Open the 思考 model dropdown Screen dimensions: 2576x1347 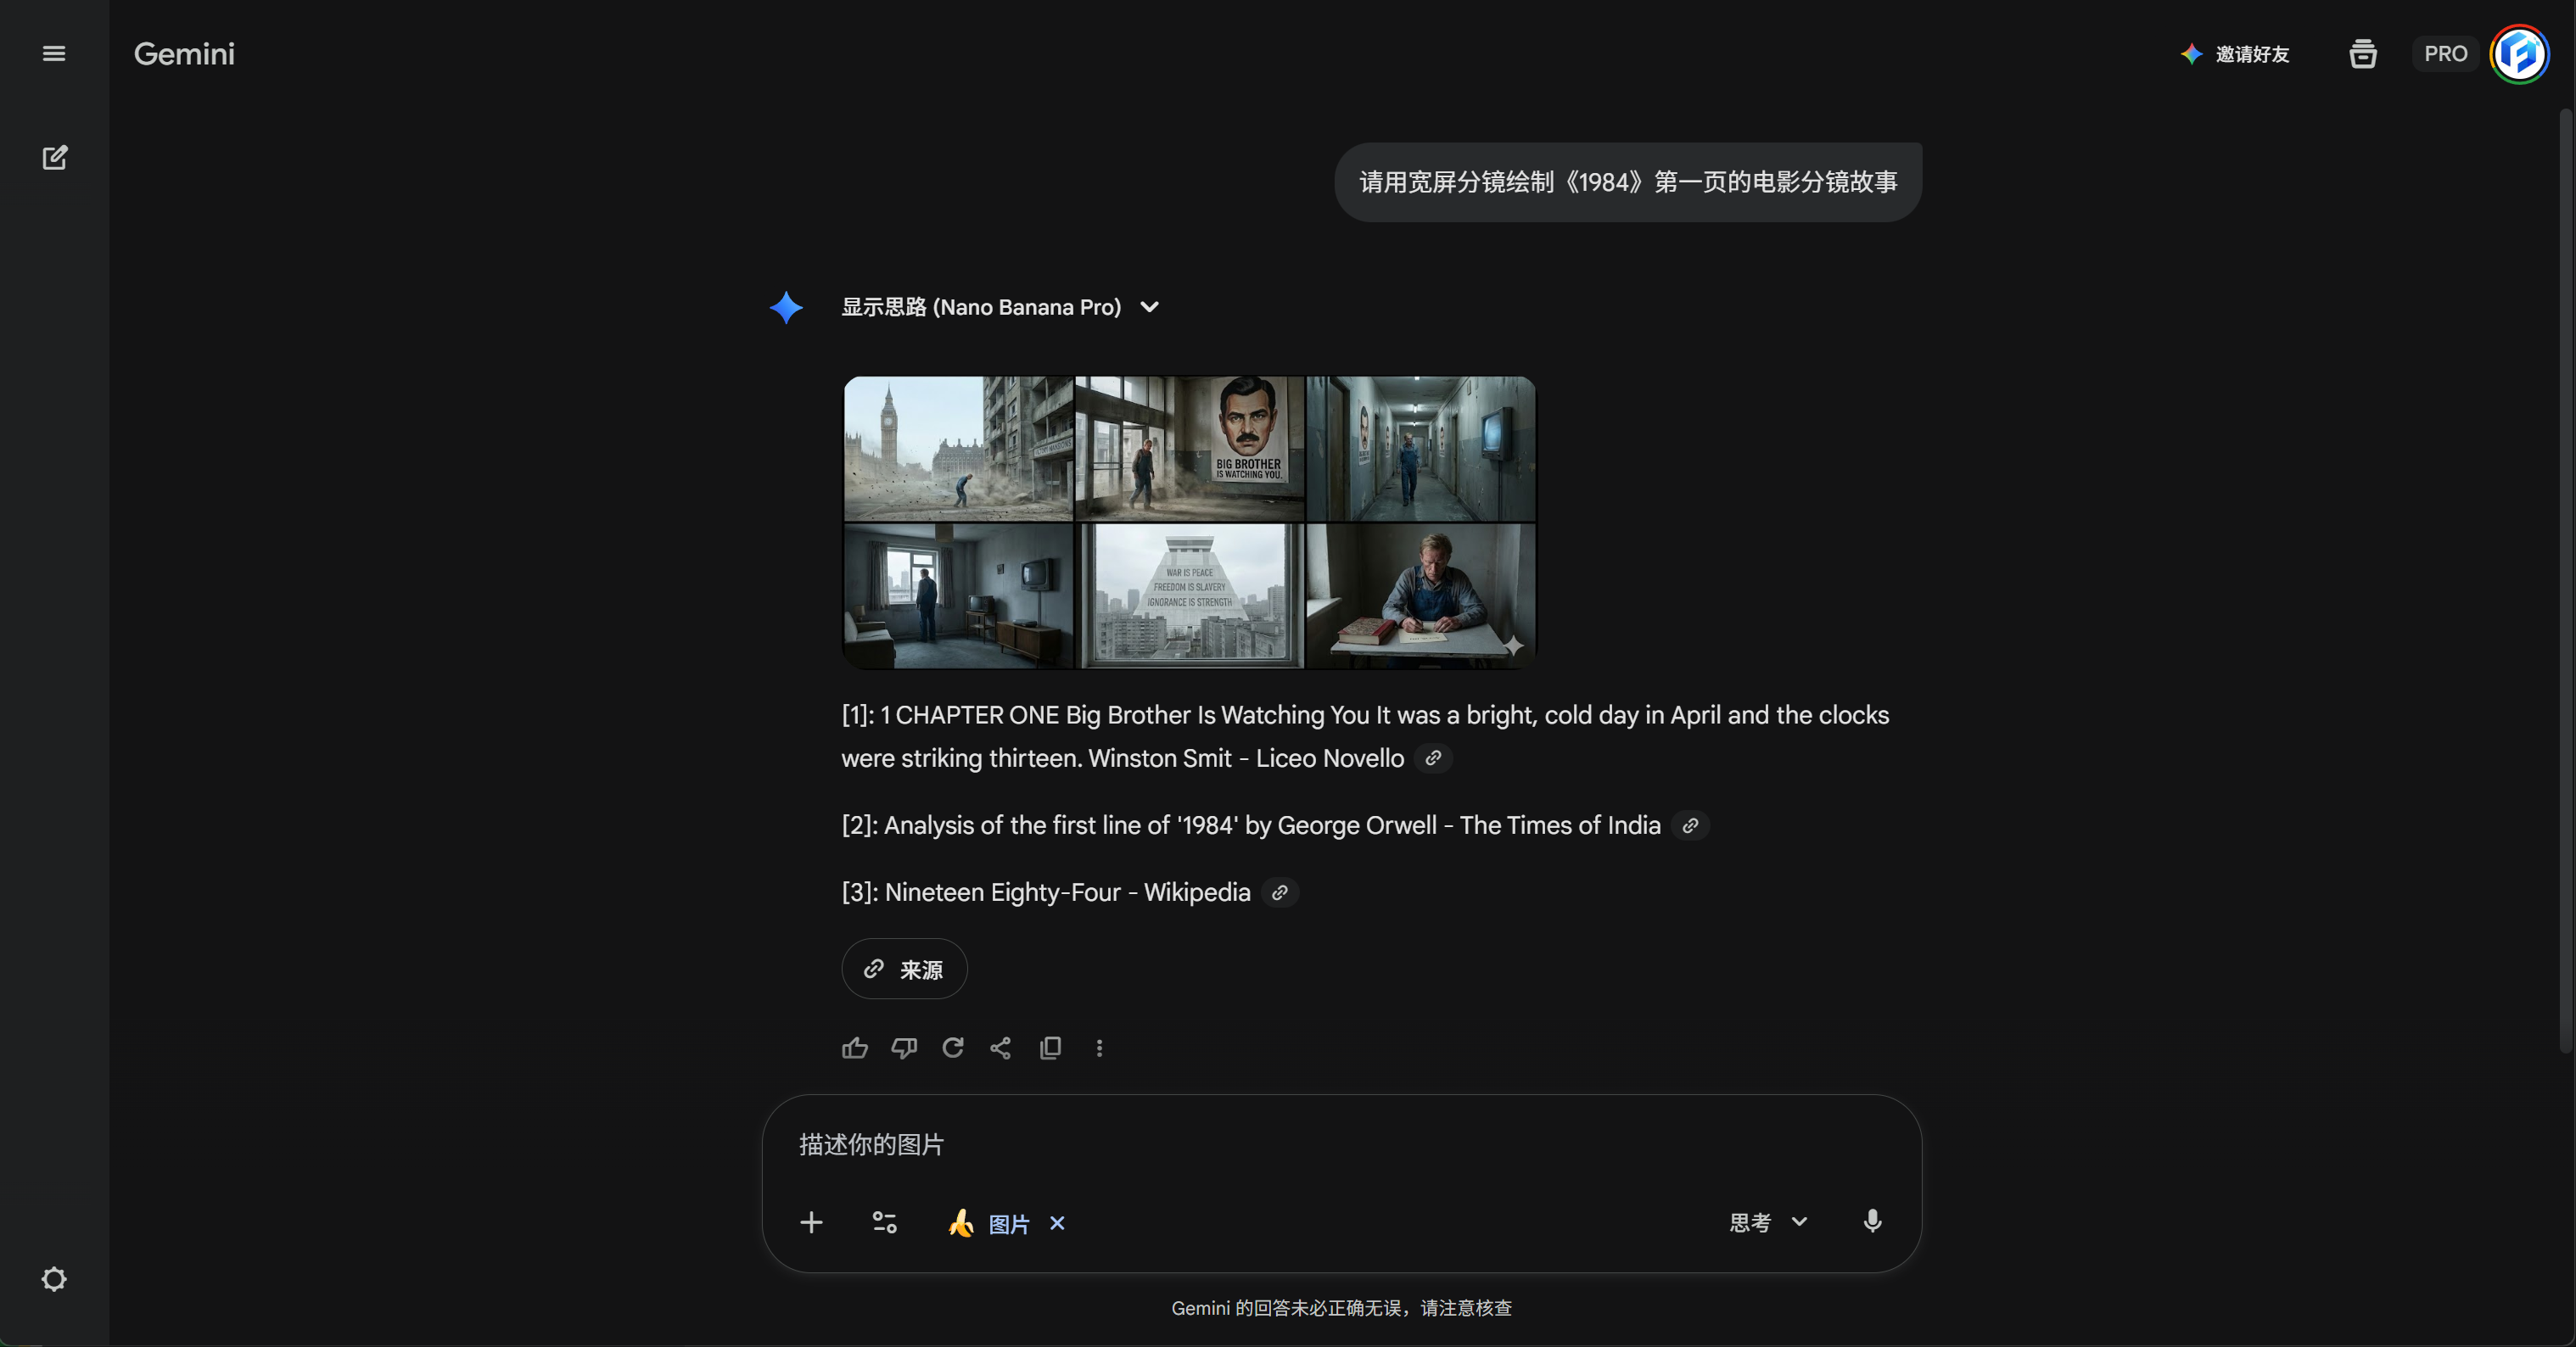[1768, 1222]
